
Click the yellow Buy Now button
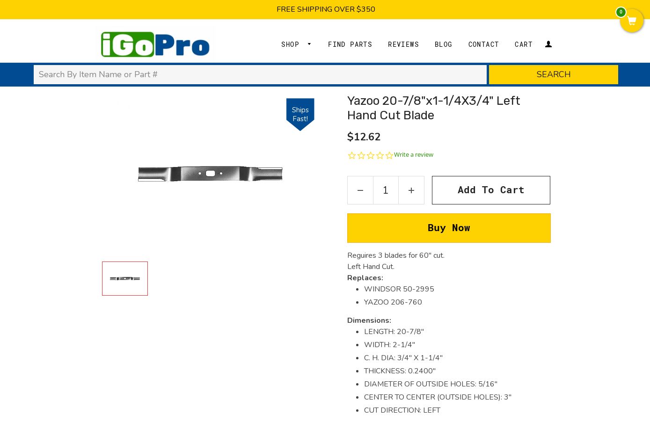[x=449, y=228]
